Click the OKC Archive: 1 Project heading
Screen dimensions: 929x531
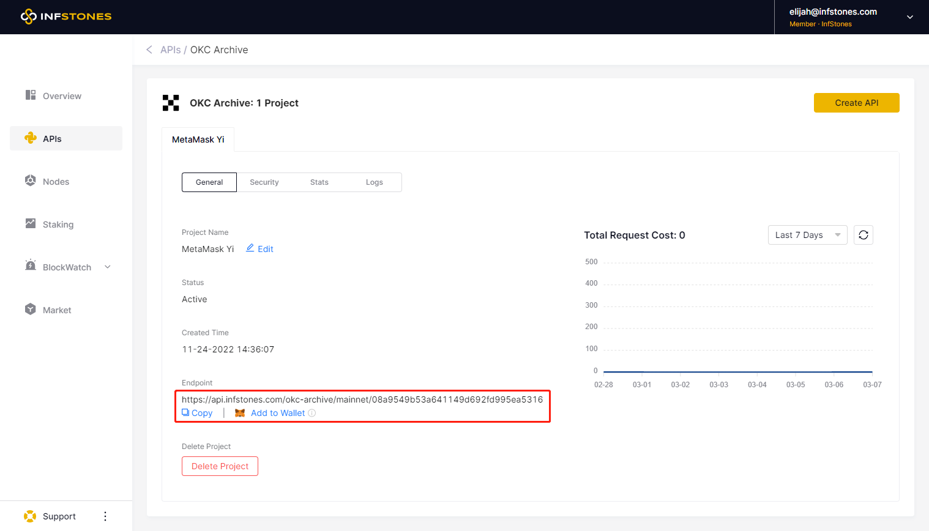coord(244,103)
